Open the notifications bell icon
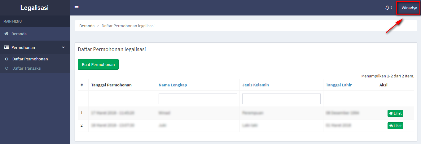 pos(387,8)
